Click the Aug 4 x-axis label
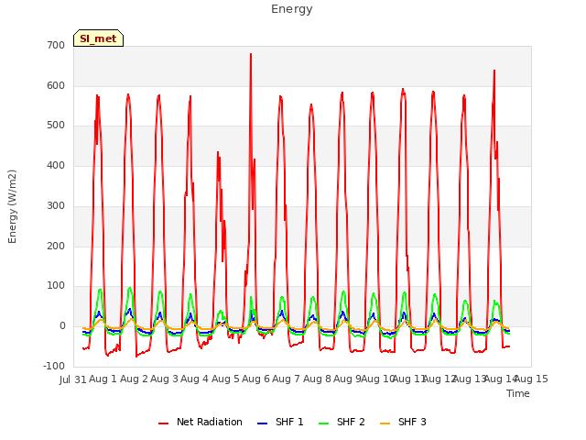Viewport: 586px width, 440px height. [x=195, y=379]
